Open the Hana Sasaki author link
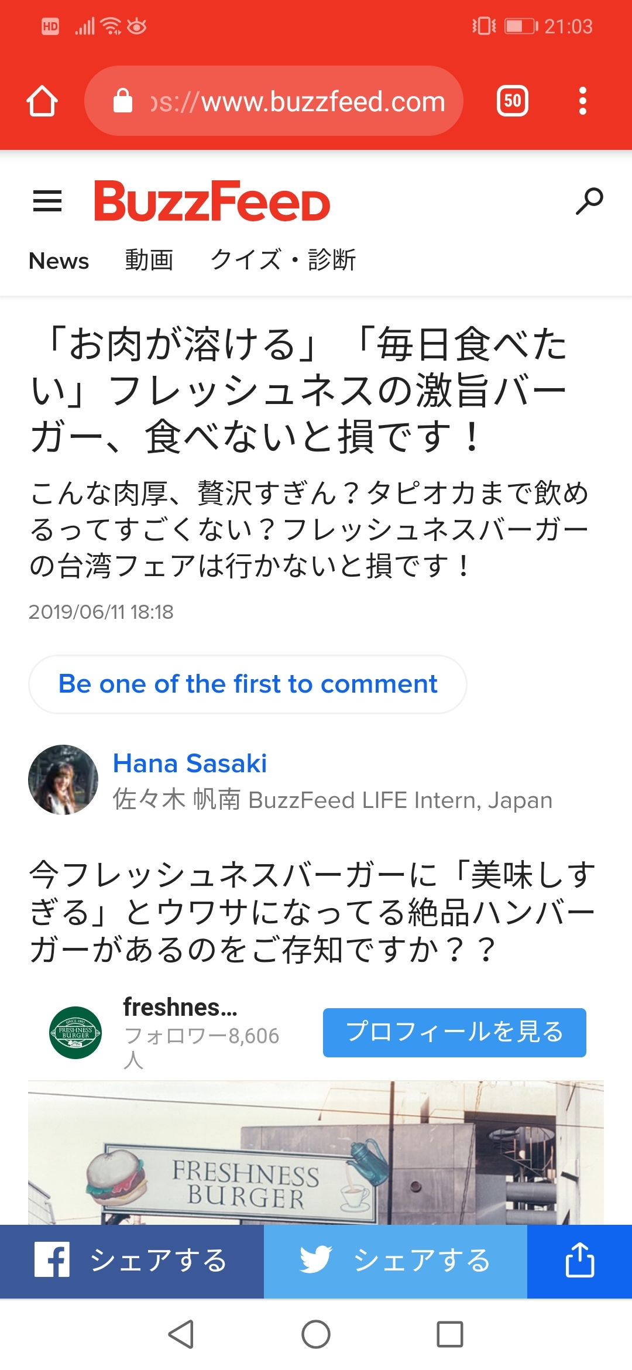Viewport: 632px width, 1370px height. (x=190, y=763)
